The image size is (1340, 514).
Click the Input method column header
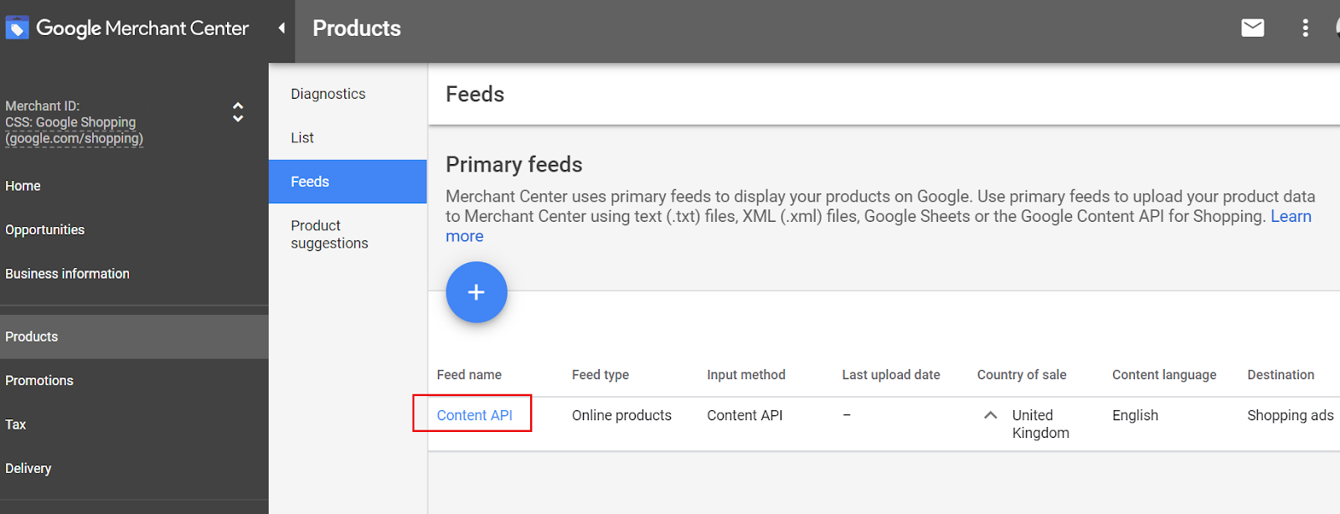746,375
